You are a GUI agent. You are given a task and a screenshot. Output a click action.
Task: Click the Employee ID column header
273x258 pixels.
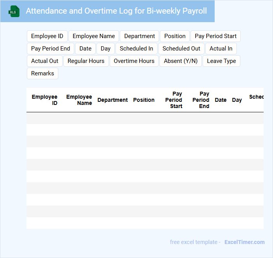point(45,100)
